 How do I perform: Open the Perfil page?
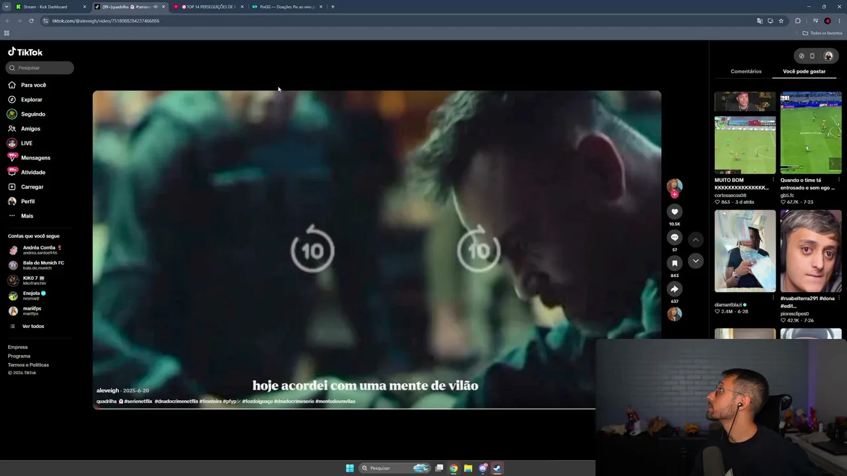pos(21,202)
